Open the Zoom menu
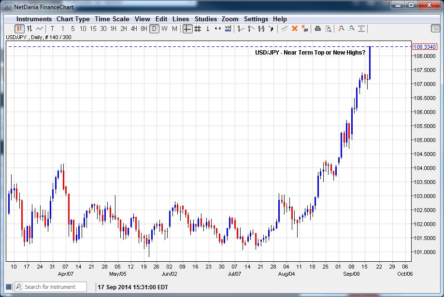The image size is (444, 297). point(230,19)
